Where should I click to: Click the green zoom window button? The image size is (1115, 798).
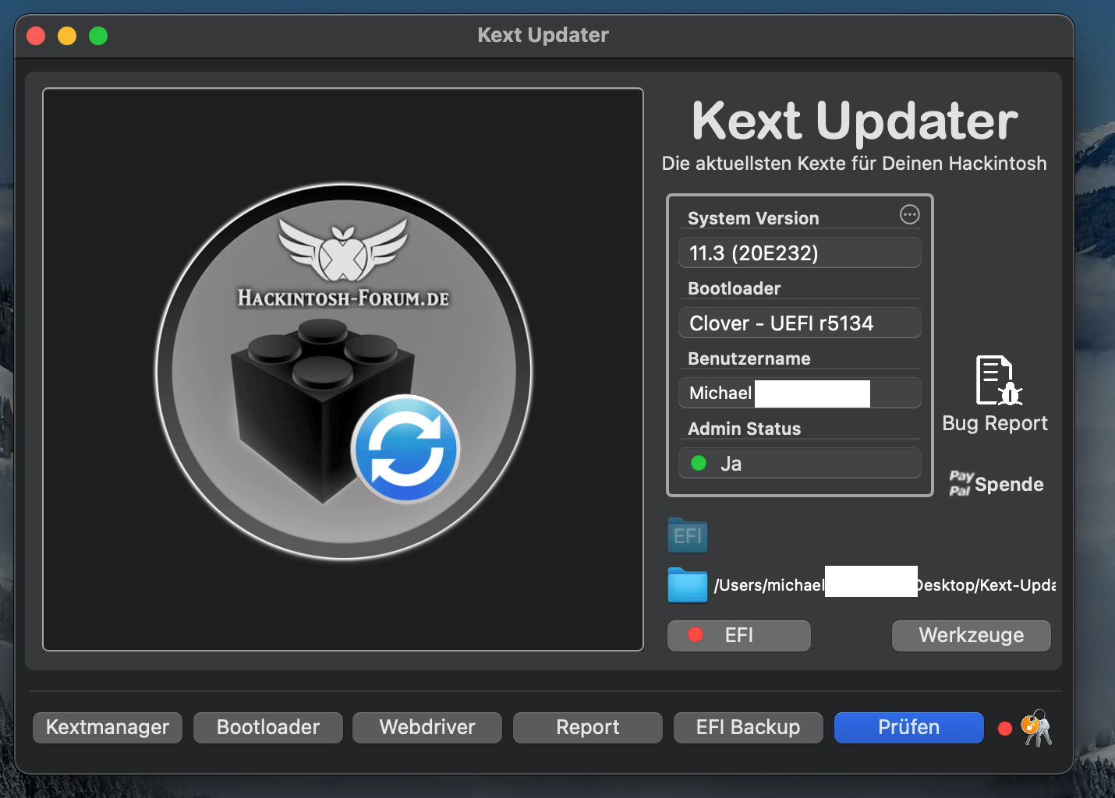point(98,36)
